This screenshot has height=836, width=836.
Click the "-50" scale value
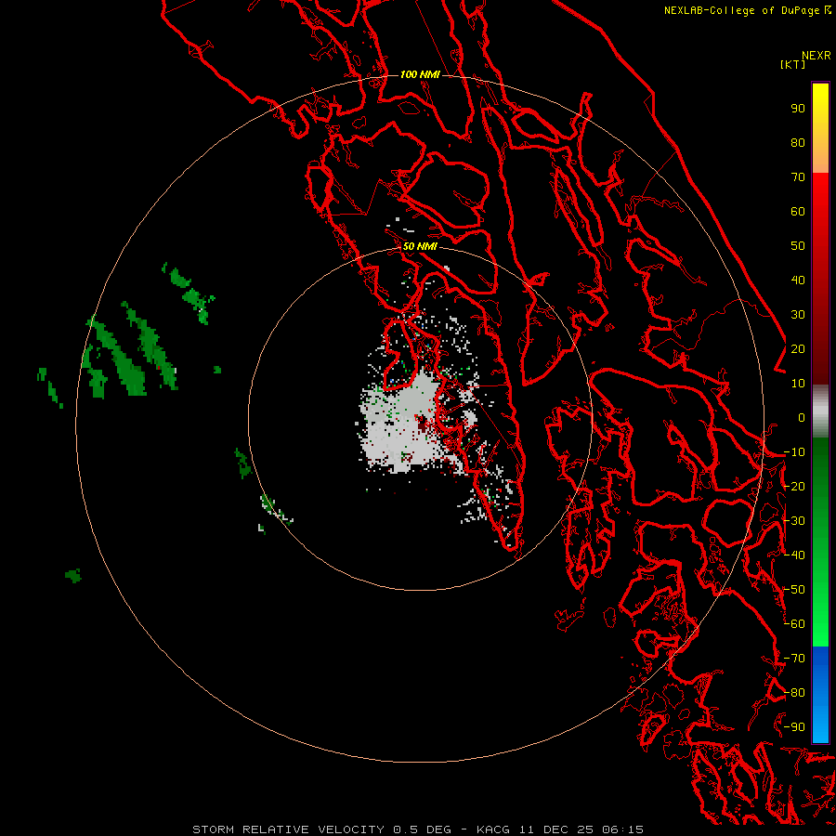click(x=794, y=590)
